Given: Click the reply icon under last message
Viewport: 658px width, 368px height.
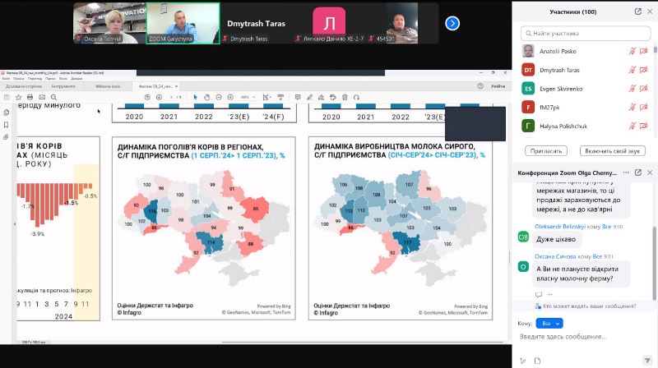Looking at the screenshot, I should click(x=539, y=294).
